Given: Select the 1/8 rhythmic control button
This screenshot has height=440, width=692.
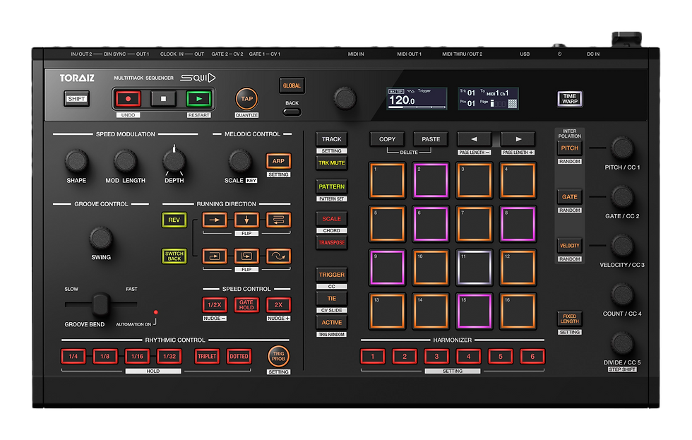Looking at the screenshot, I should click(105, 356).
